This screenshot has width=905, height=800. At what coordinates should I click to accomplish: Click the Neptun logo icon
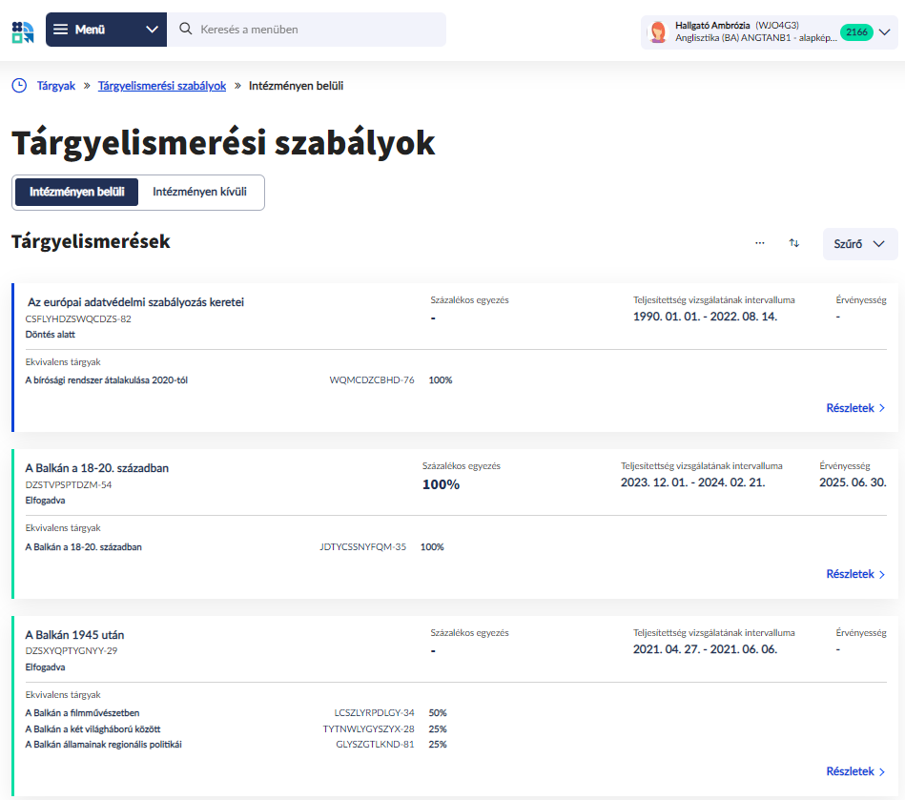point(22,30)
